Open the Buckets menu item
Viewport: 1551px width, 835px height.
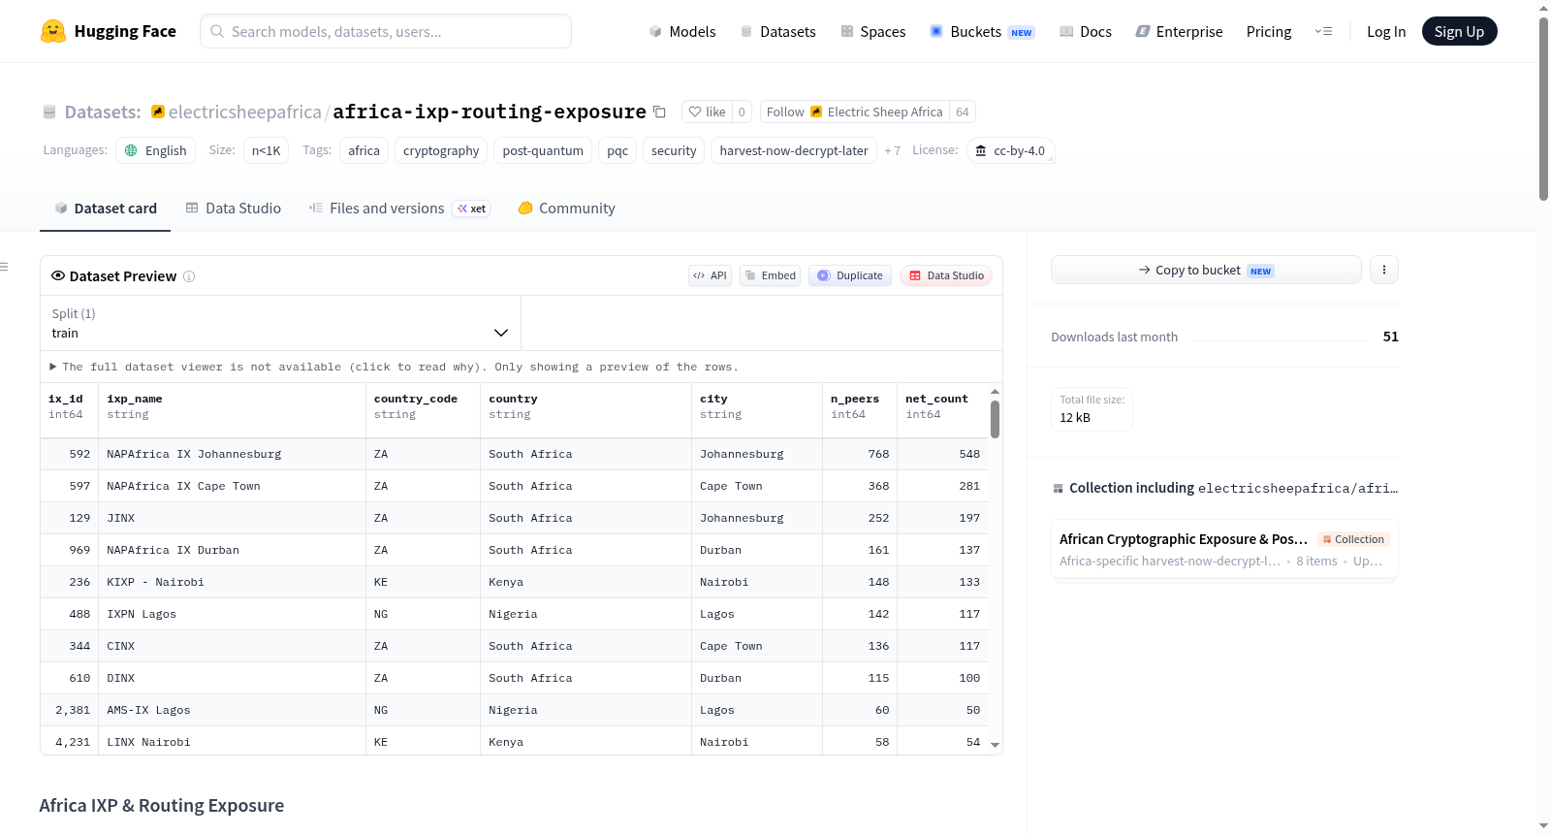pyautogui.click(x=982, y=31)
